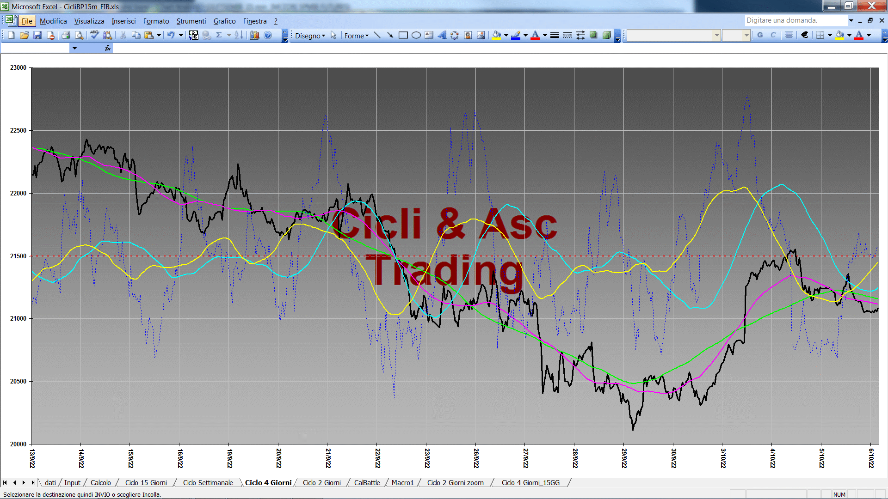Screen dimensions: 888x499
Task: Copy the selection
Action: 136,35
